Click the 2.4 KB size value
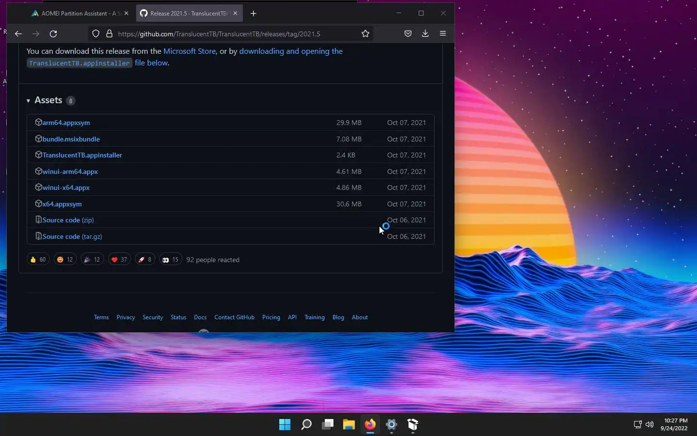Image resolution: width=697 pixels, height=436 pixels. (x=346, y=155)
